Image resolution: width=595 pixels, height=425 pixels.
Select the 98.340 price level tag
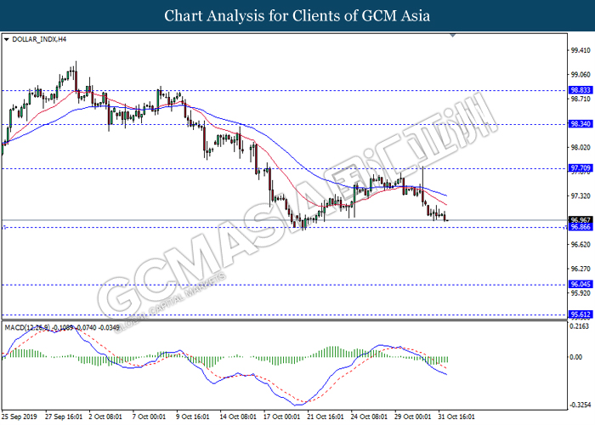coord(581,124)
